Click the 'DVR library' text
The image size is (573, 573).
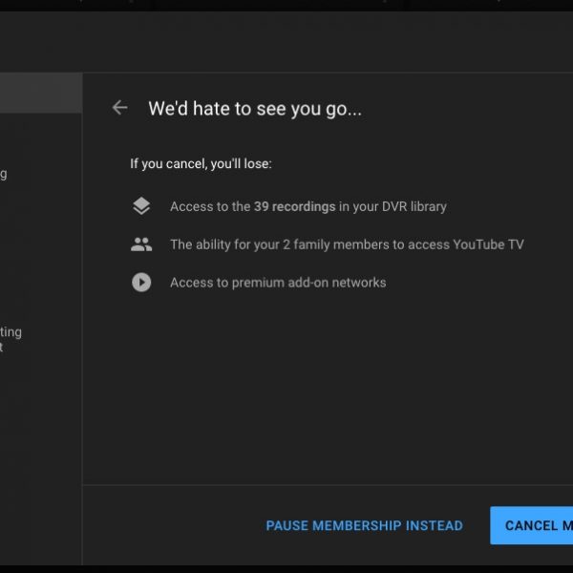pos(410,206)
